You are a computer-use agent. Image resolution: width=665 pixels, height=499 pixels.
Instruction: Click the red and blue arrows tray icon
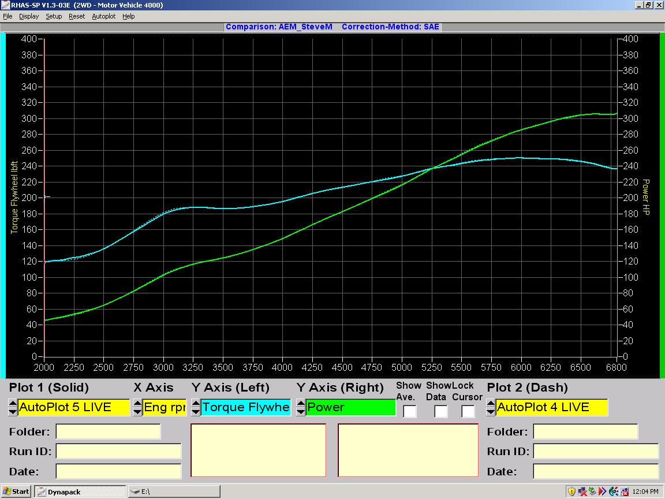(x=603, y=491)
